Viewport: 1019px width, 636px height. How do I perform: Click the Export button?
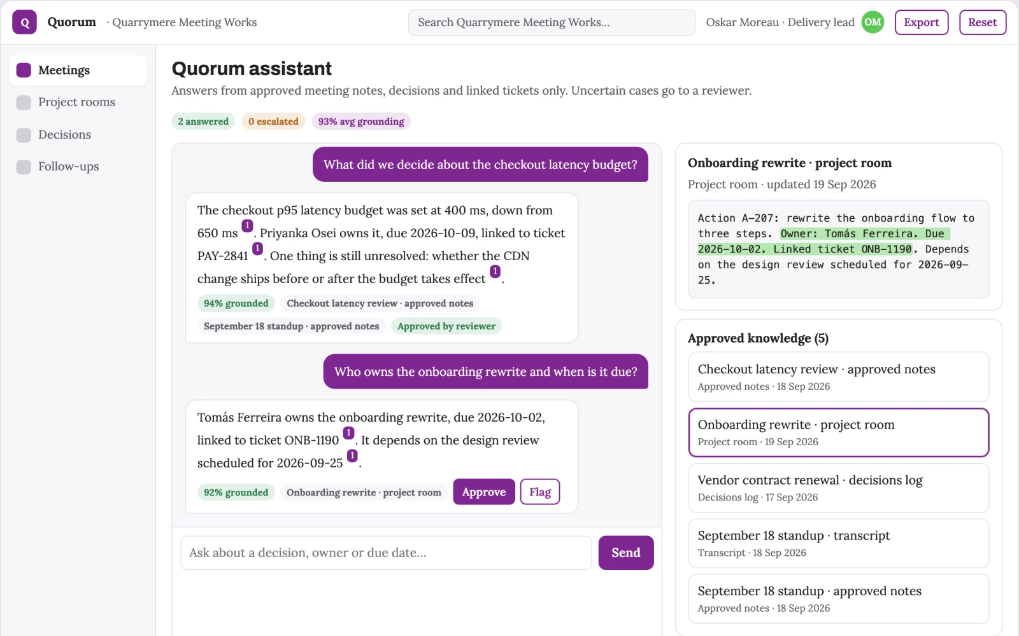click(x=921, y=22)
